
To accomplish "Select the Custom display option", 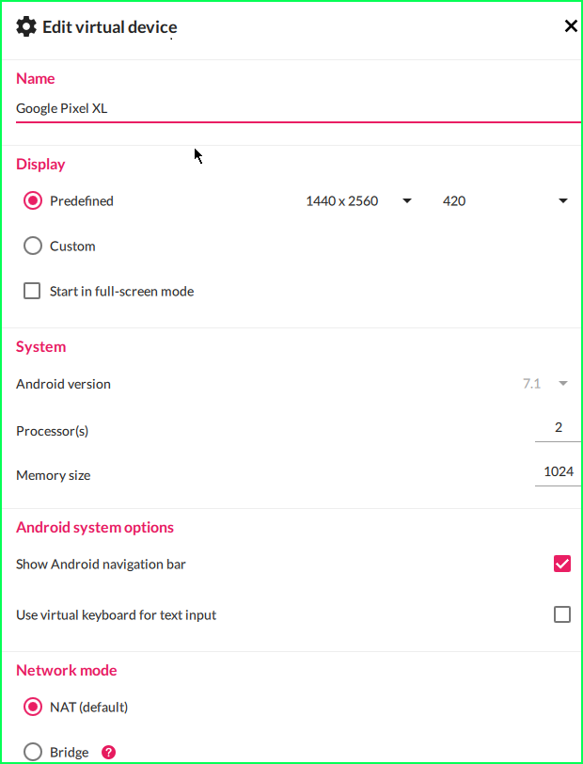I will point(33,246).
